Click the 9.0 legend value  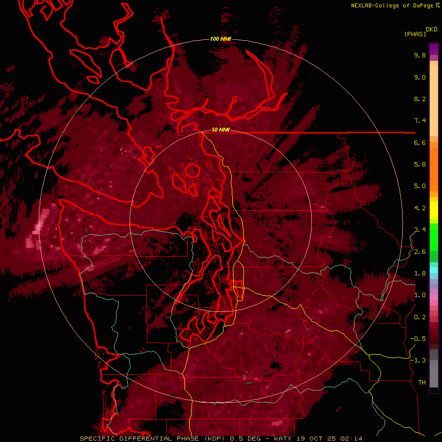tap(420, 78)
